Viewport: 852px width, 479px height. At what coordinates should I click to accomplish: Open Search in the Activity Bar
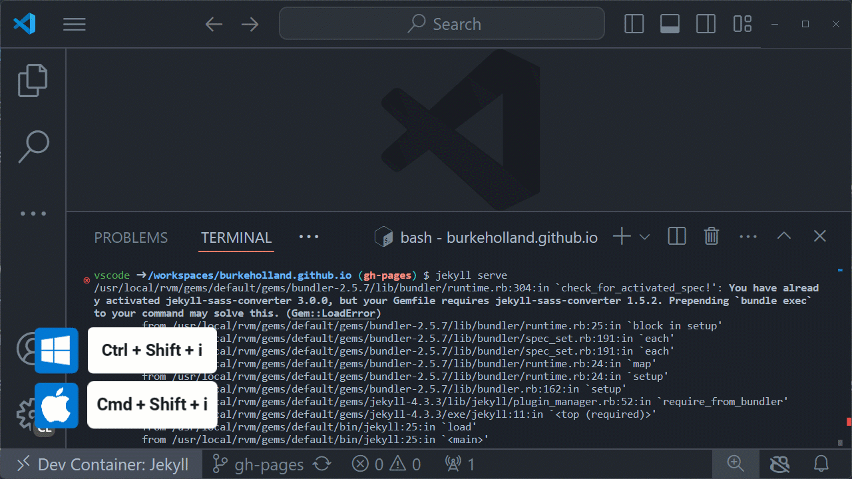pyautogui.click(x=33, y=146)
